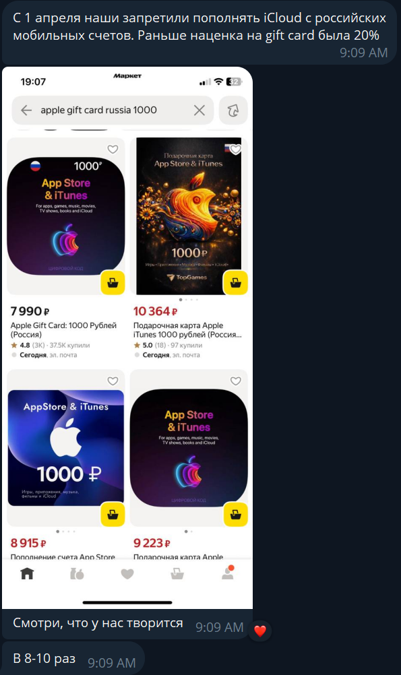The image size is (401, 675).
Task: Tap the back arrow in search bar
Action: (26, 110)
